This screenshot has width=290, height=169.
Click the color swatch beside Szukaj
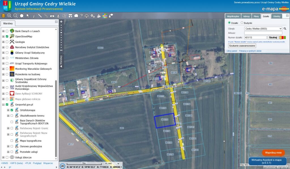pyautogui.click(x=283, y=37)
